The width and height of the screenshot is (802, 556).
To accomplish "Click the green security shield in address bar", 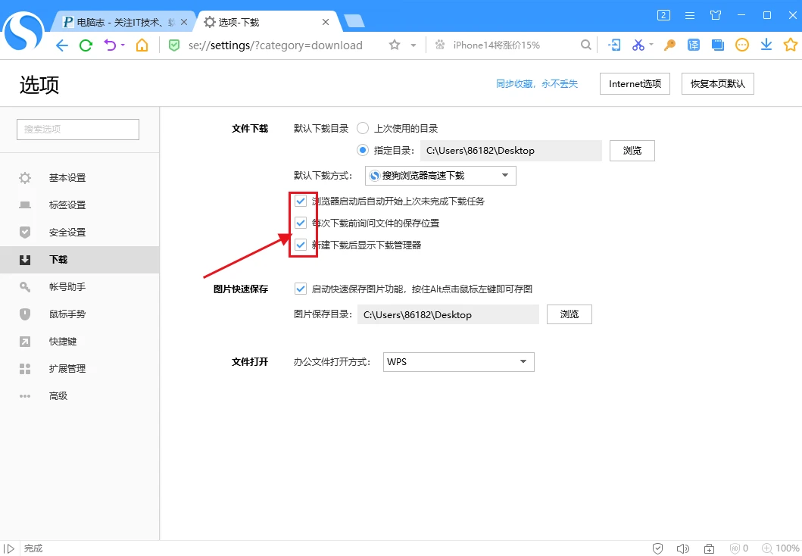I will coord(174,45).
